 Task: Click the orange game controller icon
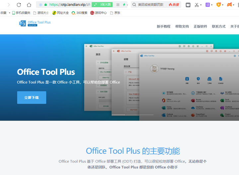(x=229, y=5)
